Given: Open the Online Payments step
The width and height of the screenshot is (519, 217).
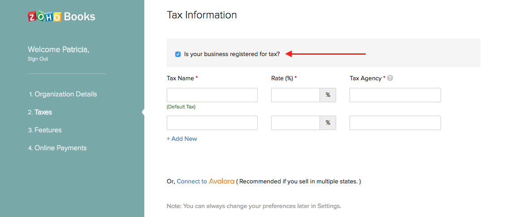Looking at the screenshot, I should tap(61, 148).
